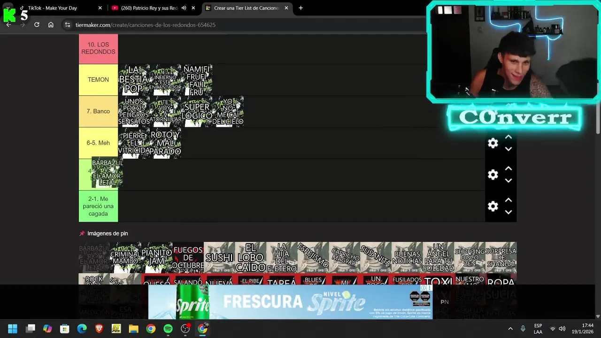The image size is (601, 338).
Task: Mute audio on the YouTube tab
Action: 184,8
